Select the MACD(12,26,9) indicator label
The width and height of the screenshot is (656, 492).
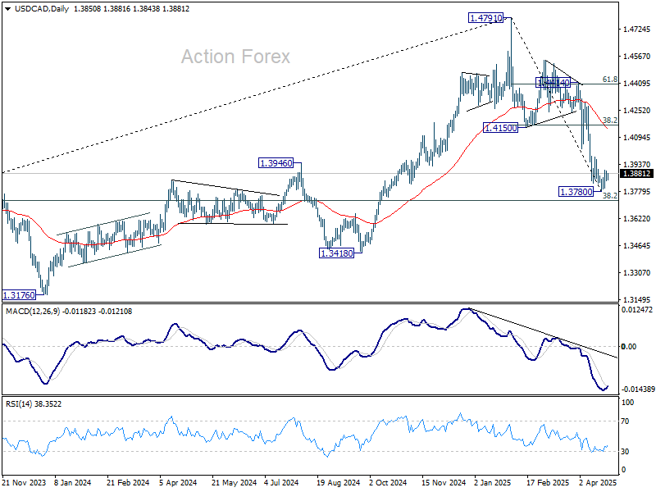[x=33, y=312]
